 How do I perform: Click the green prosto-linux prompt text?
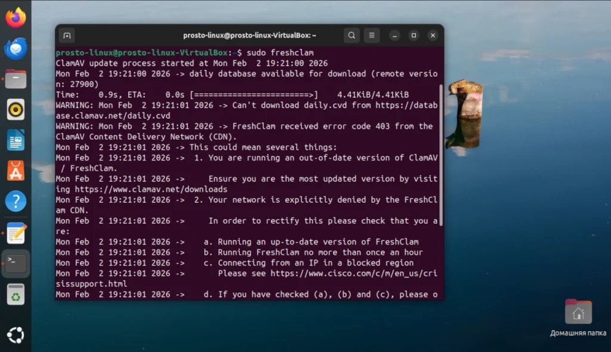click(141, 53)
